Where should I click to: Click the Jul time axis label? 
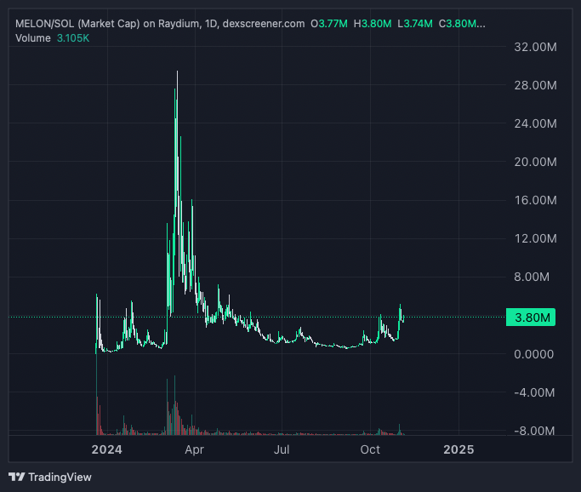click(282, 449)
